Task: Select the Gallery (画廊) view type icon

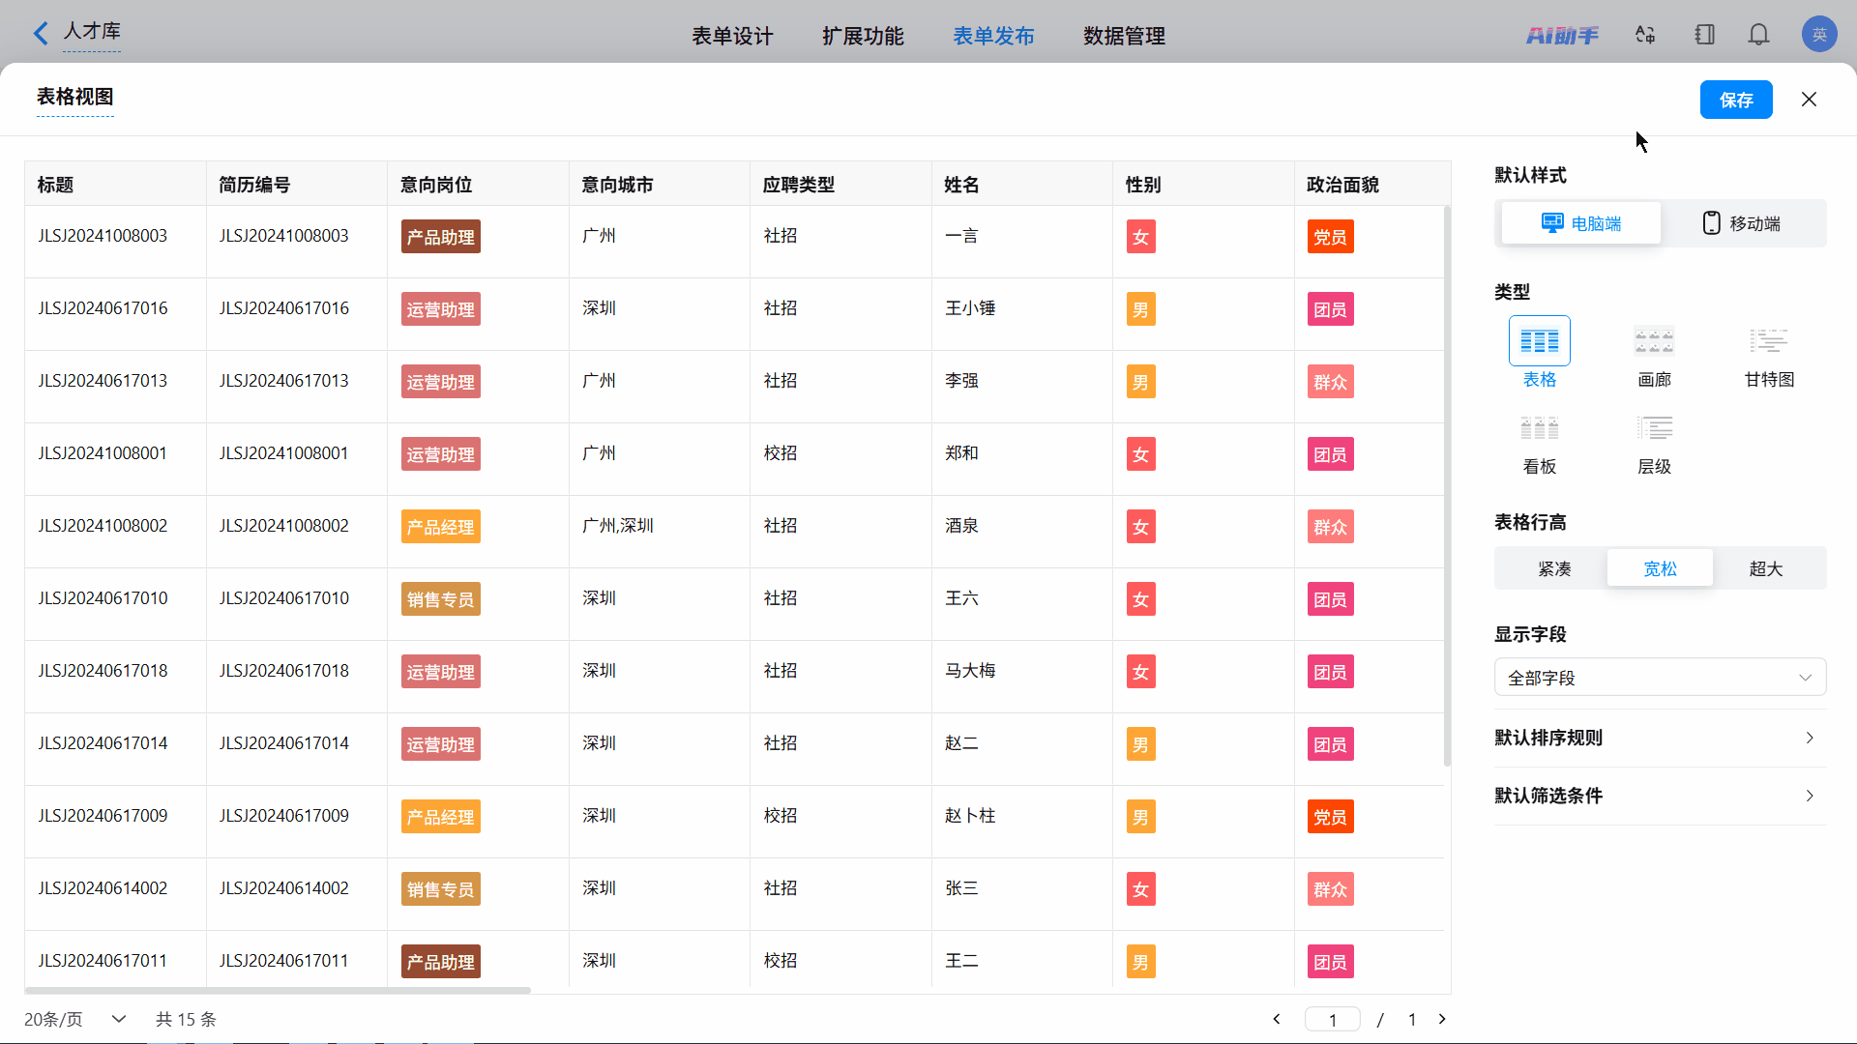Action: tap(1654, 341)
